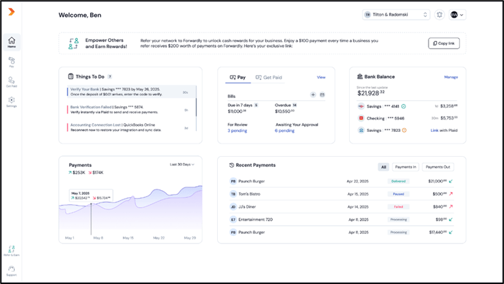Click the envelope icon beside Bills
Screen dimensions: 504x284
[x=322, y=95]
